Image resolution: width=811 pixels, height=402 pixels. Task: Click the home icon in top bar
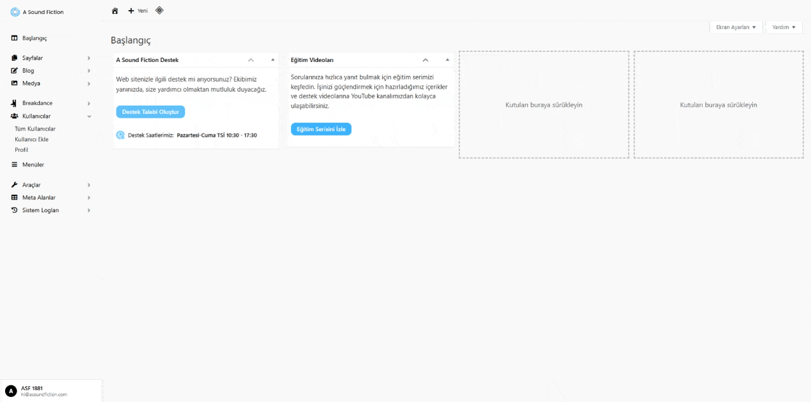coord(115,11)
